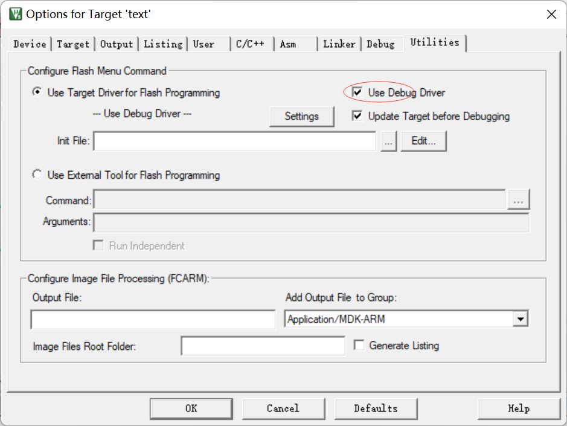This screenshot has width=567, height=426.
Task: Confirm settings with OK button
Action: [191, 408]
